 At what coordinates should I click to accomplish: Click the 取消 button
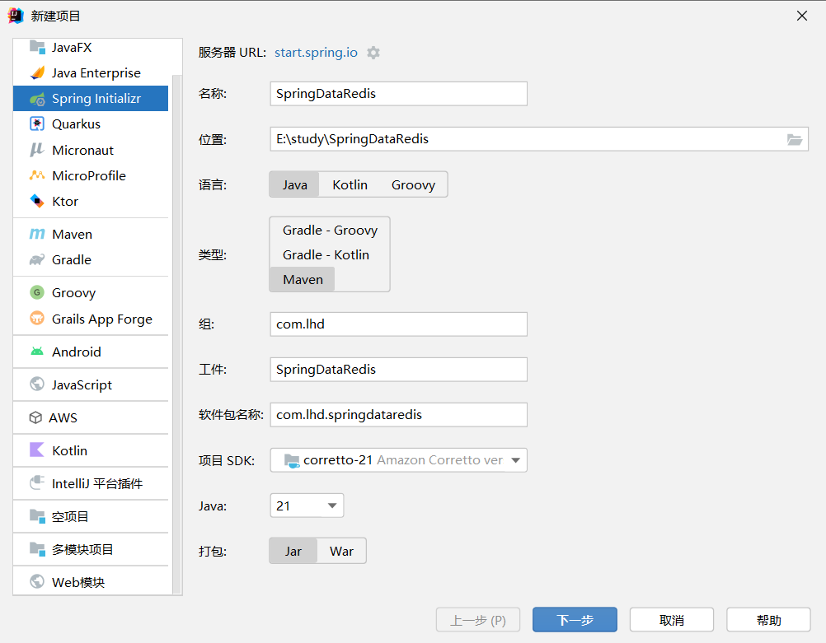point(672,619)
